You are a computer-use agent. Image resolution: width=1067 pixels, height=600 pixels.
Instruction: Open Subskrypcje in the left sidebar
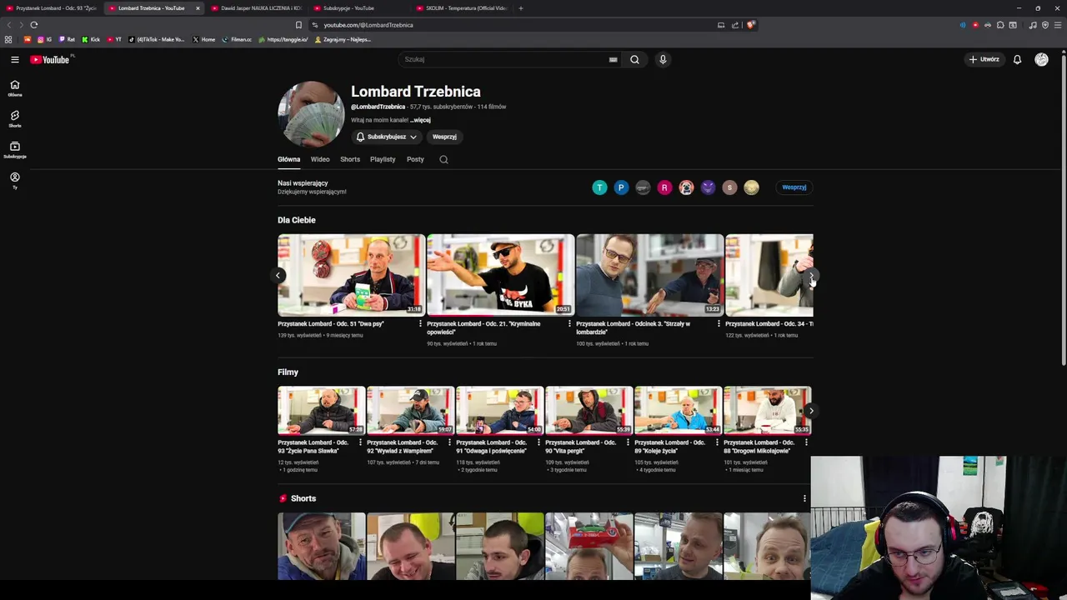tap(14, 150)
